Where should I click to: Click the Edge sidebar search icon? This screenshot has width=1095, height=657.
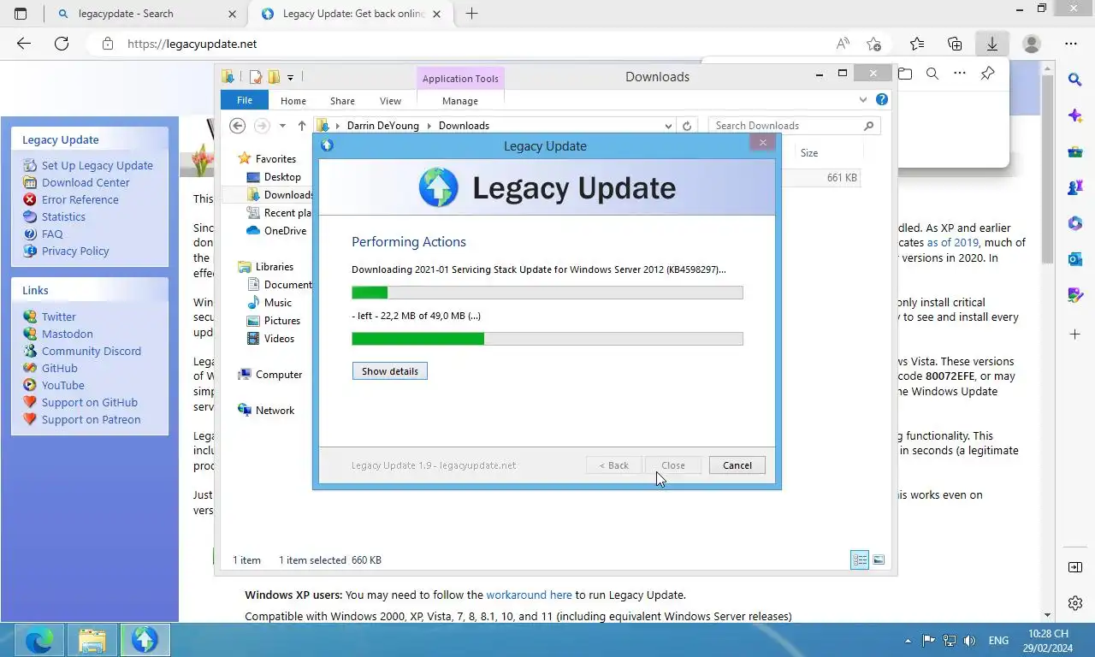(x=1075, y=80)
